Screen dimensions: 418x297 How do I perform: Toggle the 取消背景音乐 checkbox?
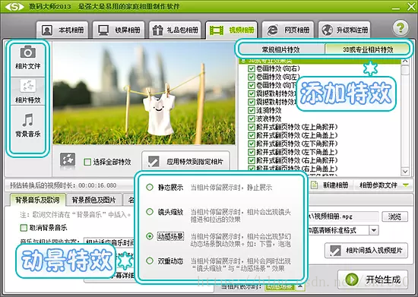click(24, 228)
